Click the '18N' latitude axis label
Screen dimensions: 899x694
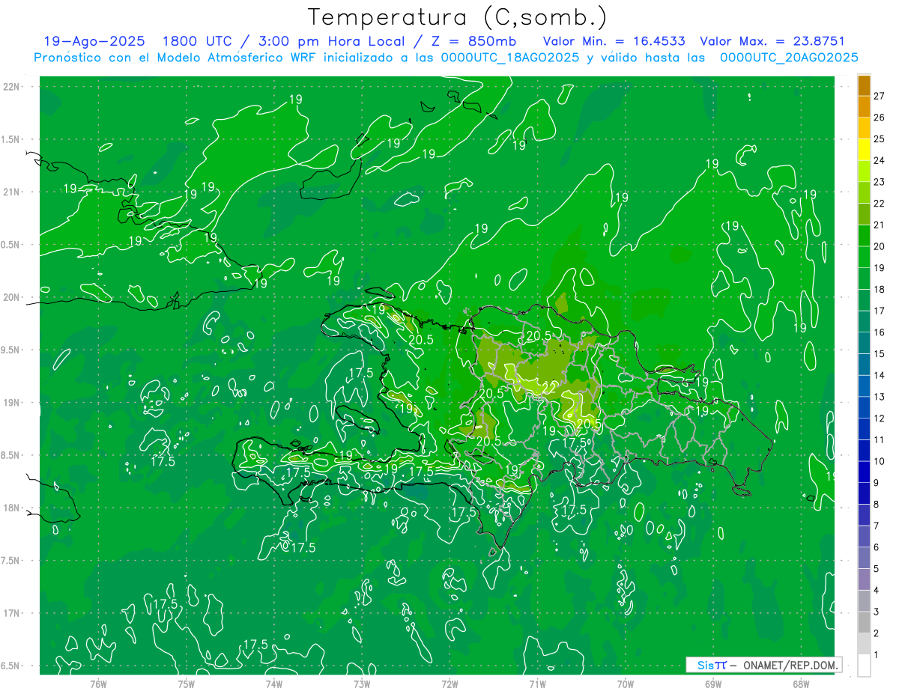coord(11,508)
